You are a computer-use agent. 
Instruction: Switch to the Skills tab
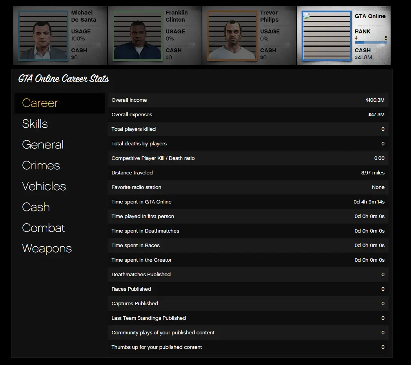pyautogui.click(x=35, y=124)
